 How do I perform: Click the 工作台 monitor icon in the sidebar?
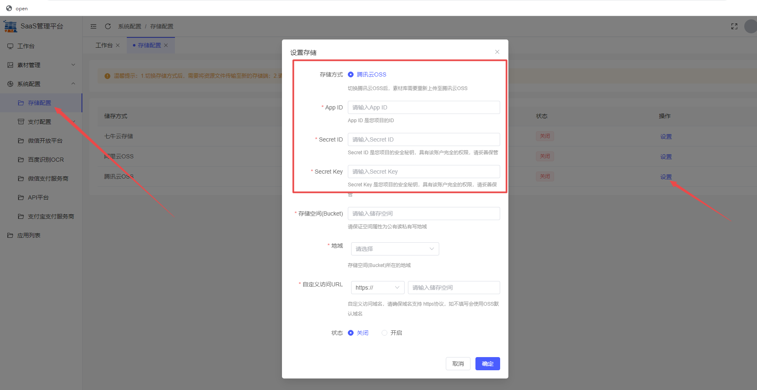click(x=10, y=46)
